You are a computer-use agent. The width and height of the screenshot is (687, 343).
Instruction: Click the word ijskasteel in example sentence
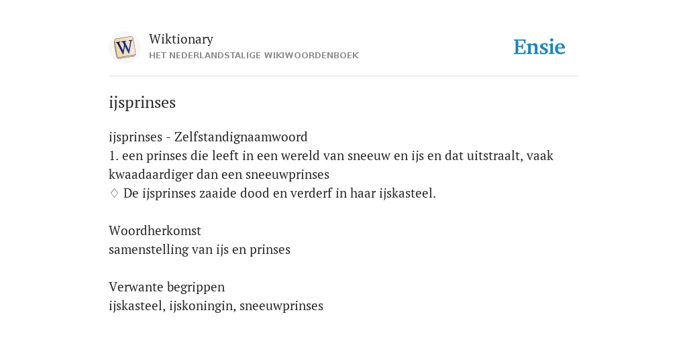coord(407,193)
